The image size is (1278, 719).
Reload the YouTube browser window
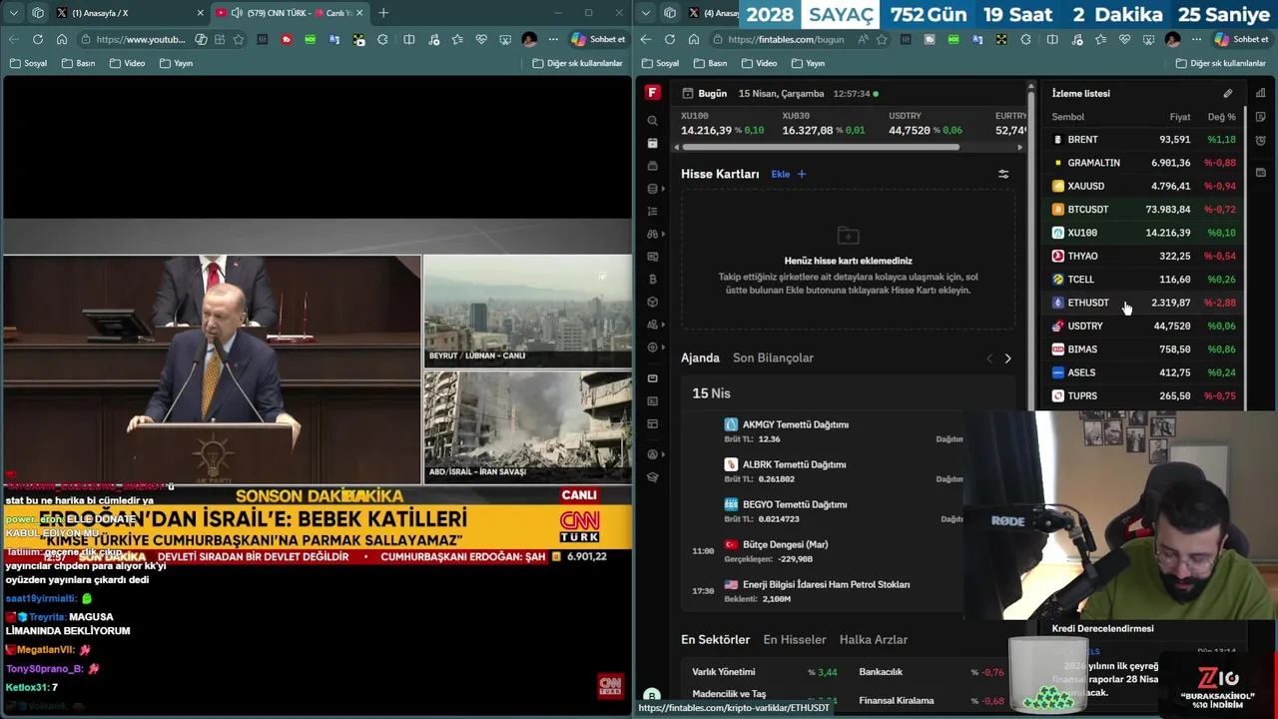(x=38, y=39)
